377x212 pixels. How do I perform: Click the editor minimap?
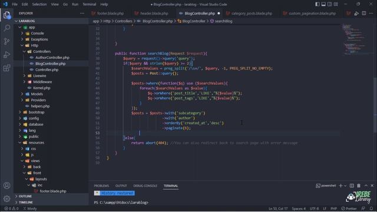pyautogui.click(x=356, y=39)
